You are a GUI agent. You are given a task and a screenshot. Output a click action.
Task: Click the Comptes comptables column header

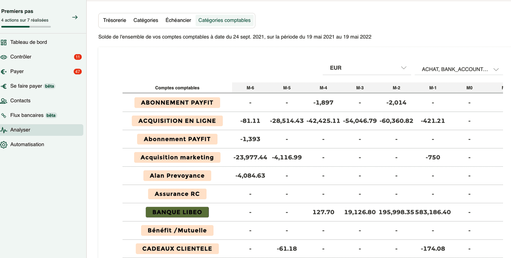177,88
